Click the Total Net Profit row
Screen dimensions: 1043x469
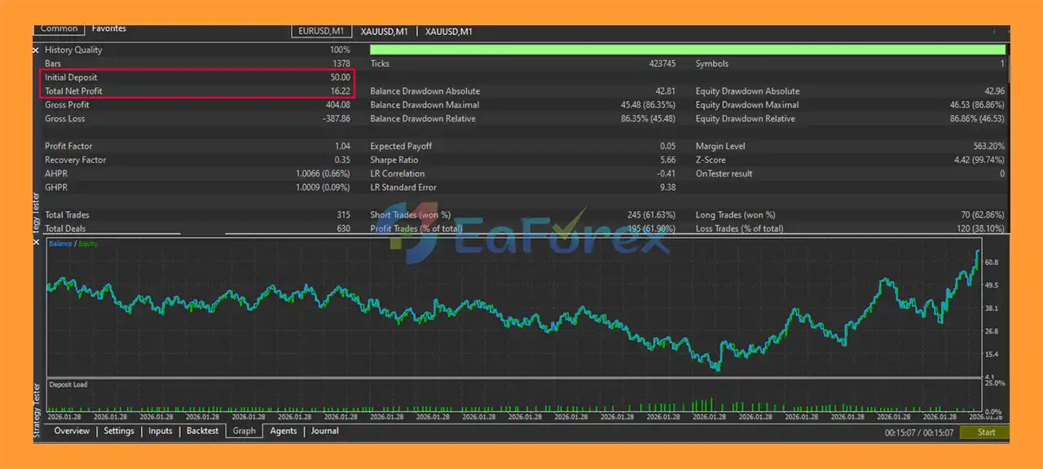[197, 91]
